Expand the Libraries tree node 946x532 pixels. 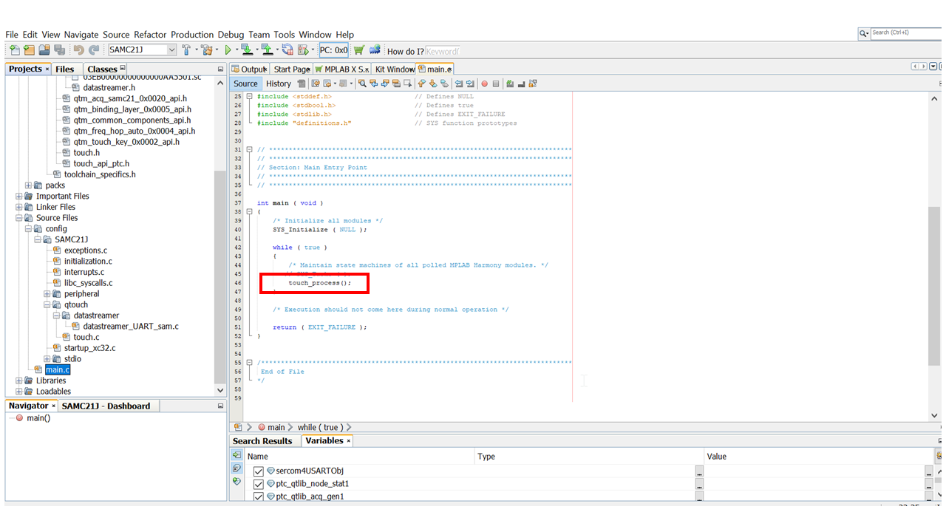point(19,381)
